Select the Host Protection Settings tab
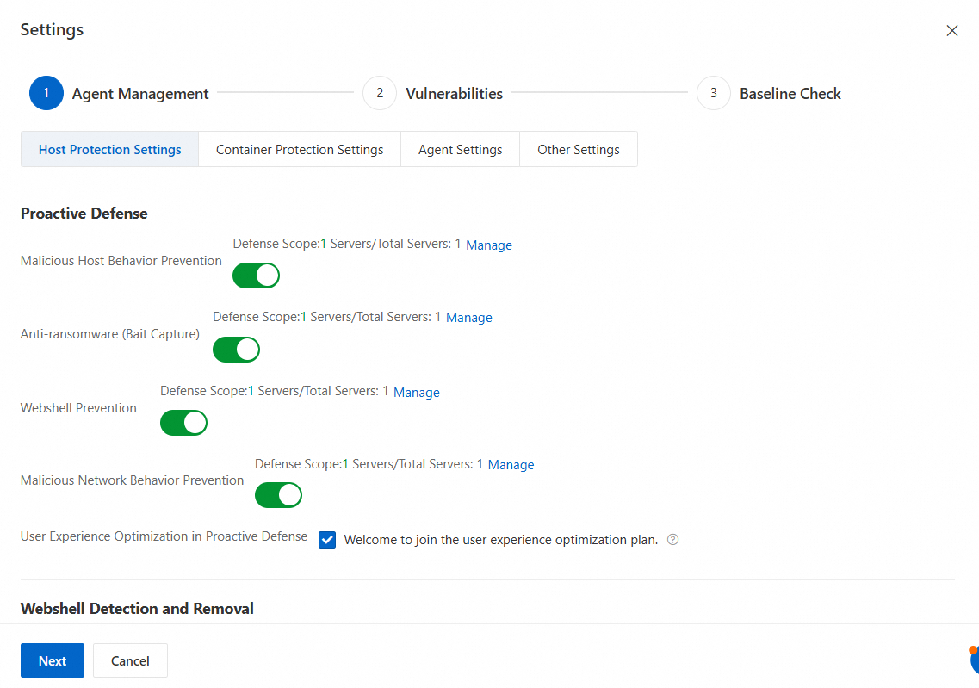The image size is (979, 688). (109, 149)
